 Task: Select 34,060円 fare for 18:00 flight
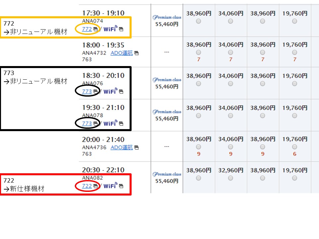click(231, 52)
